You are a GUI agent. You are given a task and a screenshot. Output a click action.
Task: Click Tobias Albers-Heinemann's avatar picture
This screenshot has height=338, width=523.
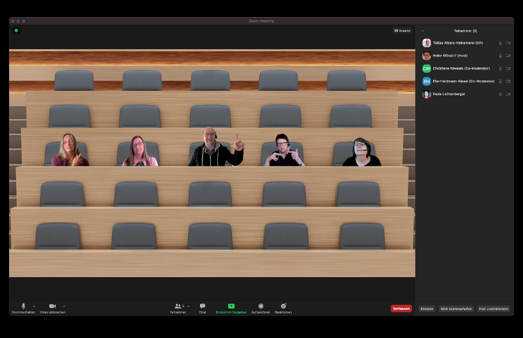[x=426, y=43]
